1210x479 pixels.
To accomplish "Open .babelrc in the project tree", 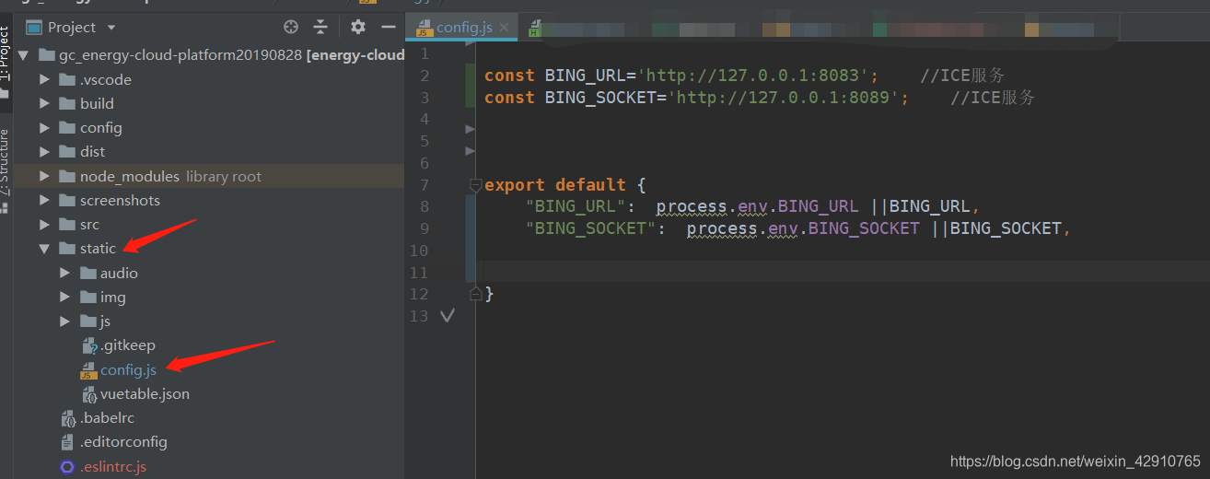I will click(x=108, y=418).
